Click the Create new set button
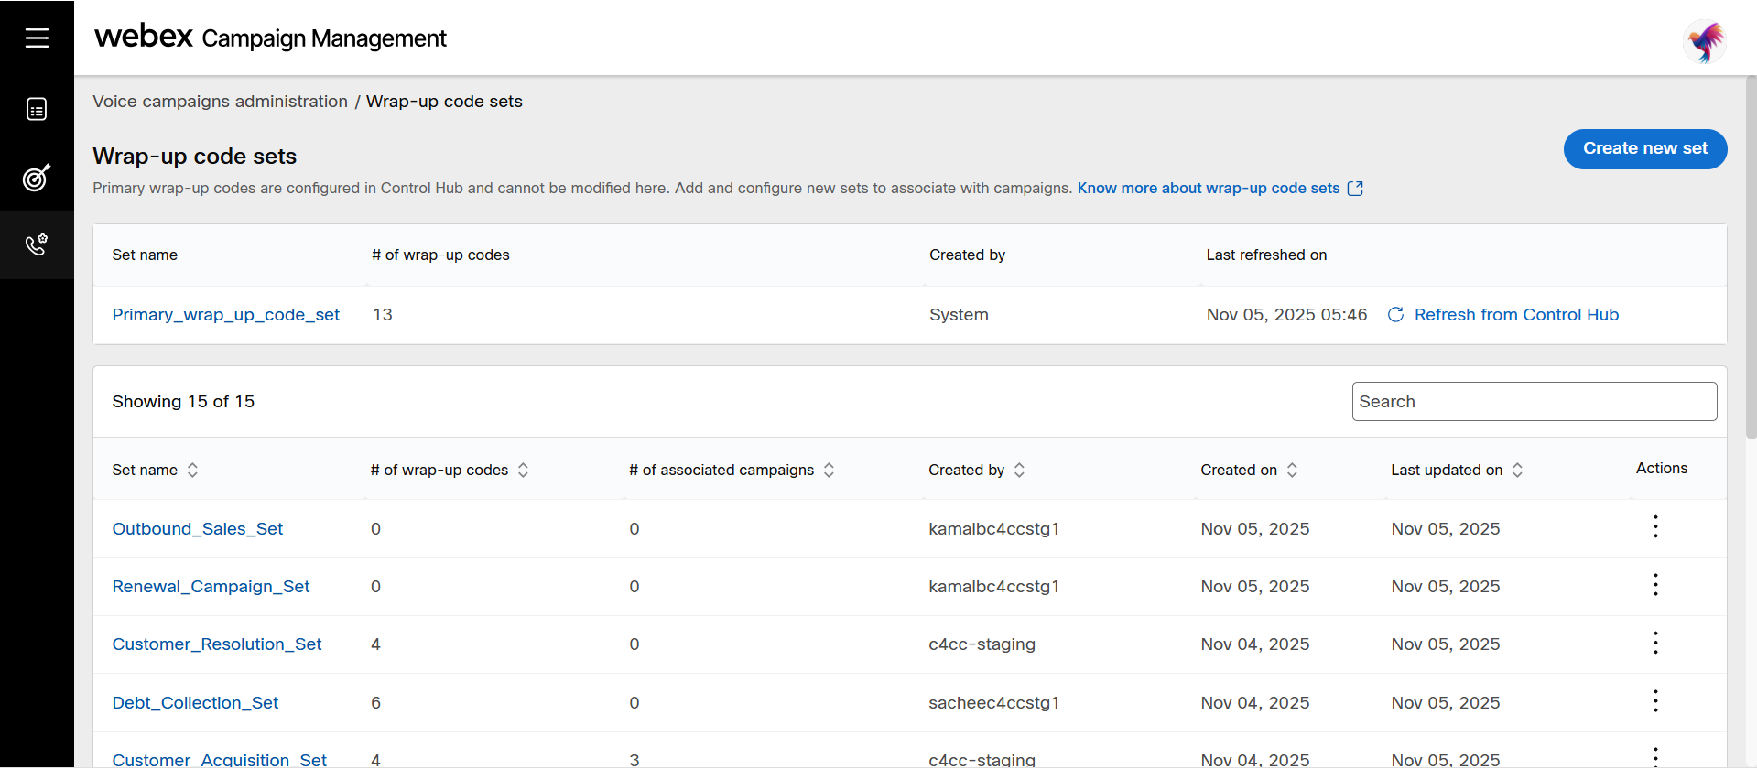 [1645, 148]
